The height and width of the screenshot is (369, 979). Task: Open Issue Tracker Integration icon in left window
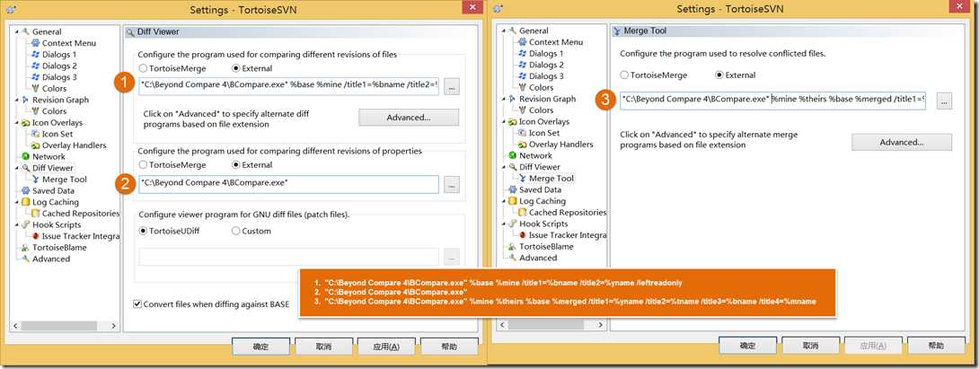click(x=36, y=236)
